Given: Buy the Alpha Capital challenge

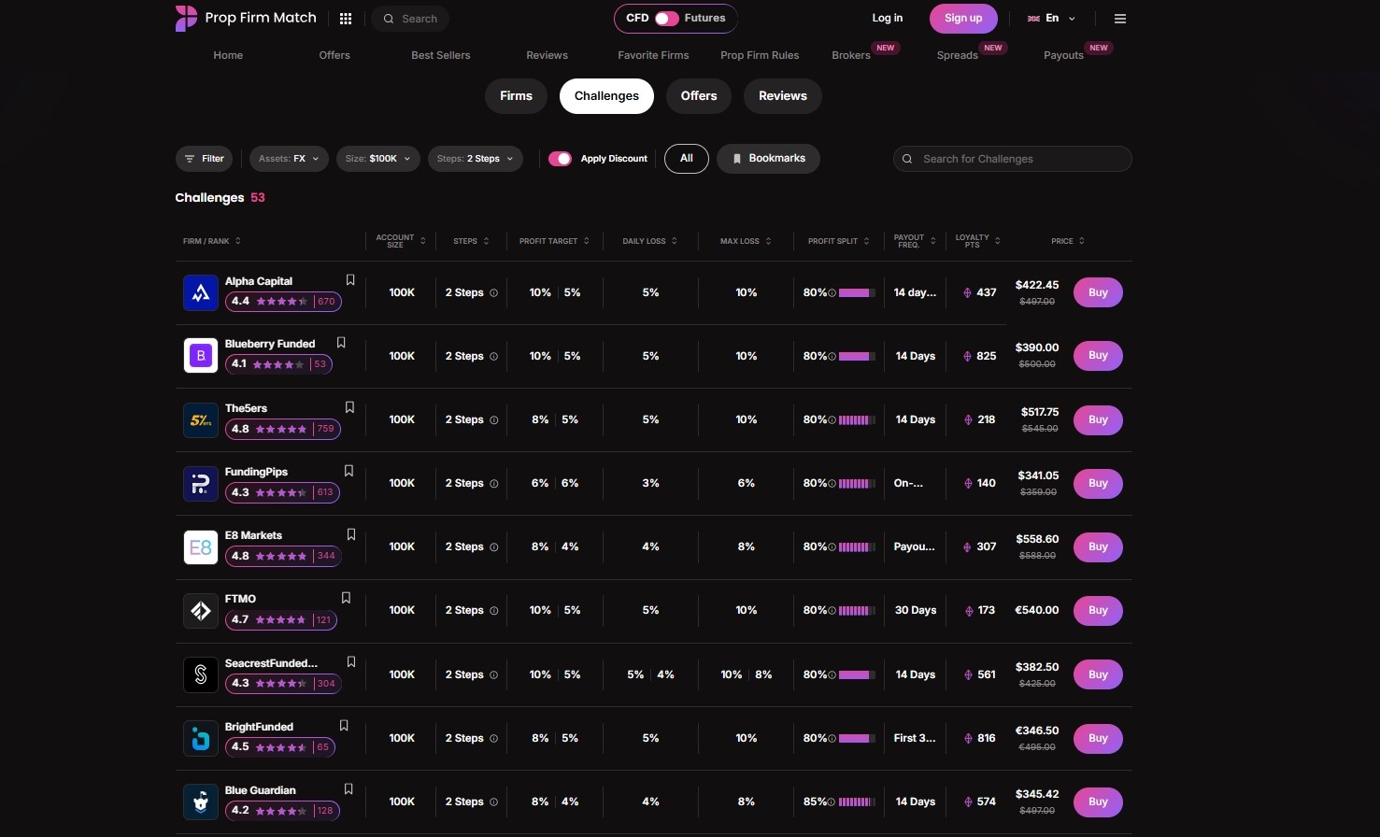Looking at the screenshot, I should [x=1098, y=292].
